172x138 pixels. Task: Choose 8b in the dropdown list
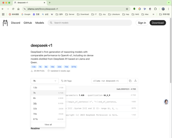(x=48, y=98)
